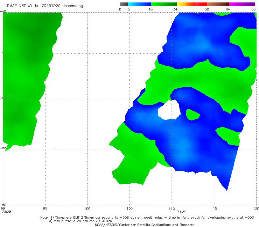Click the latitude axis label '-55'
The height and width of the screenshot is (227, 259).
tap(3, 148)
